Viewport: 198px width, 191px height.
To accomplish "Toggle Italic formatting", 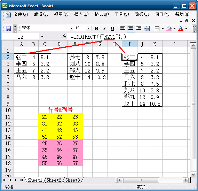I will click(104, 29).
